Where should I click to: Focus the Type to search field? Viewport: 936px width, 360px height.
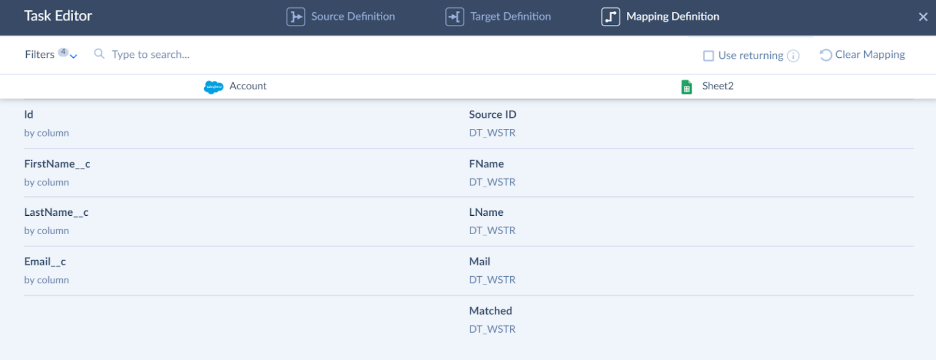pyautogui.click(x=244, y=55)
